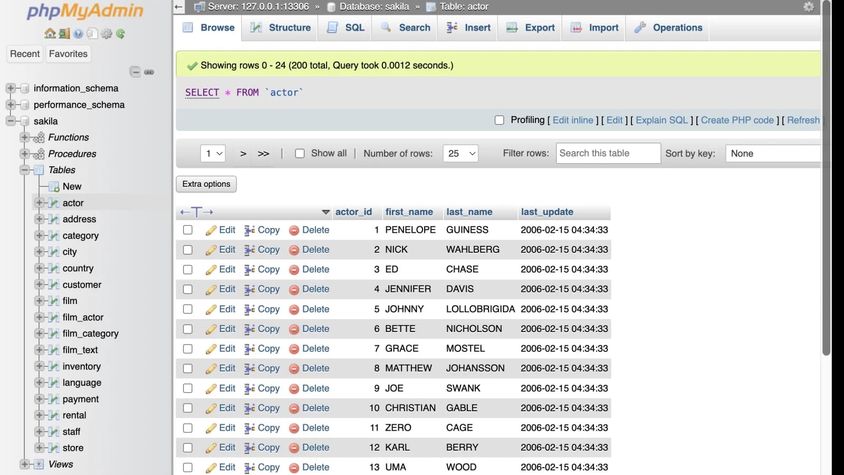Screen dimensions: 844x475
Task: Collapse the Tables tree node
Action: click(x=24, y=170)
